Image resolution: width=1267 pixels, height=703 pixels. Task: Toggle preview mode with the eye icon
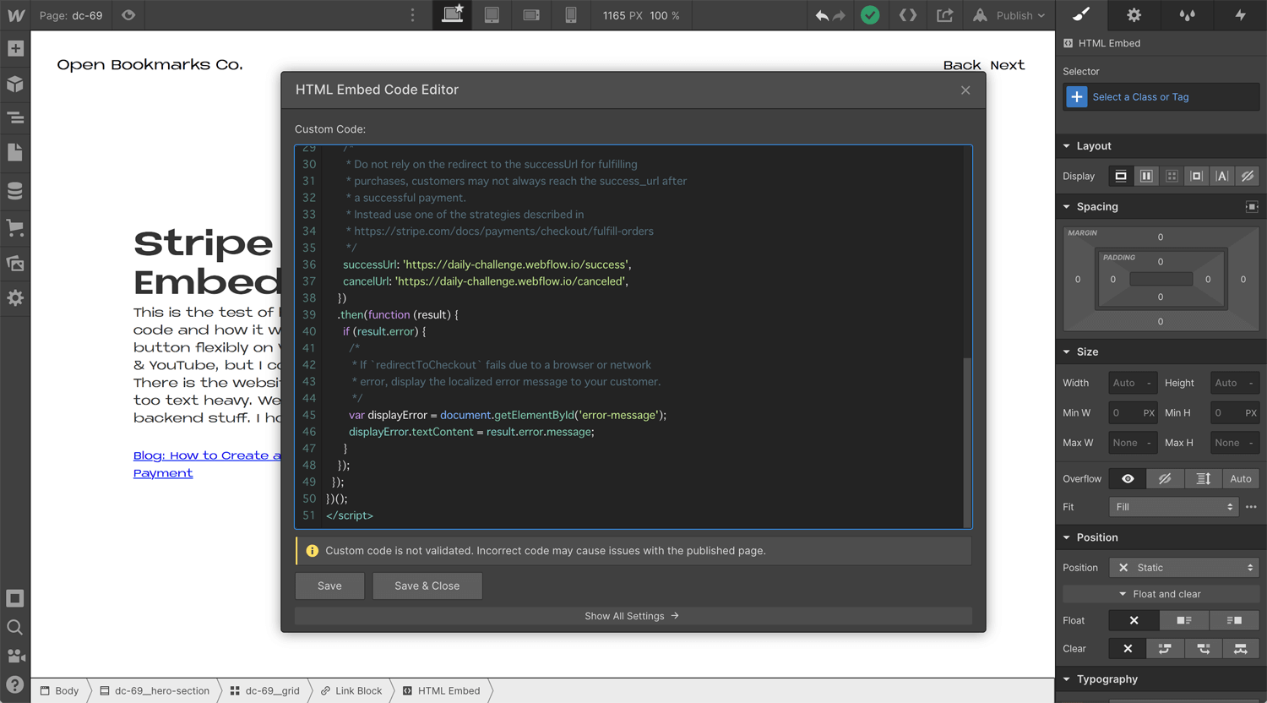[x=128, y=15]
